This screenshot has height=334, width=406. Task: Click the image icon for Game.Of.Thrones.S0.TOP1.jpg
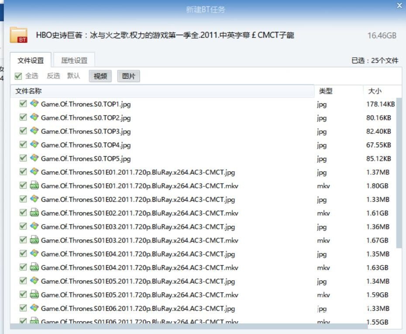tap(34, 104)
